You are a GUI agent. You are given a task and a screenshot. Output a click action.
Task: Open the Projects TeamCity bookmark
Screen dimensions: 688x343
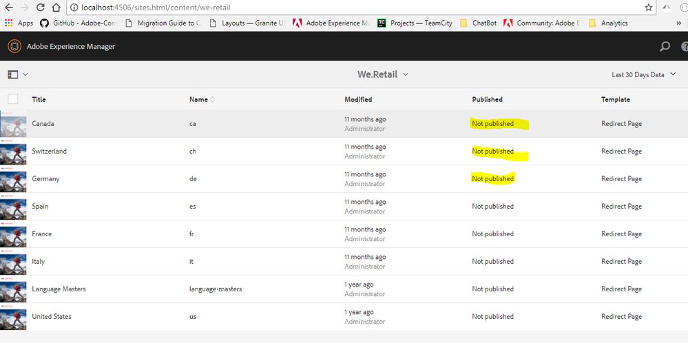(x=415, y=23)
